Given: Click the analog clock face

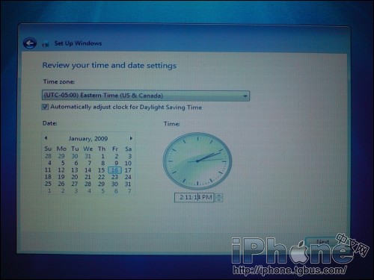Looking at the screenshot, I should 197,161.
